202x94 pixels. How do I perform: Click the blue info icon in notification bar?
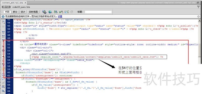3,16
